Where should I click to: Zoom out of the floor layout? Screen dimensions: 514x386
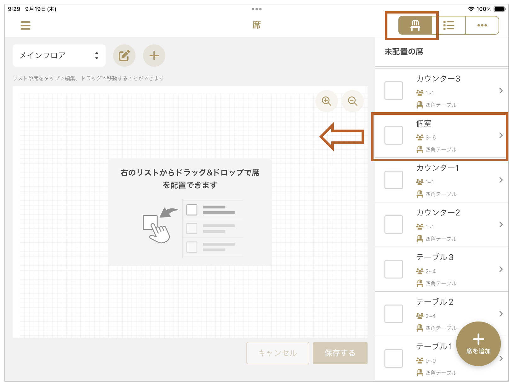(x=352, y=101)
